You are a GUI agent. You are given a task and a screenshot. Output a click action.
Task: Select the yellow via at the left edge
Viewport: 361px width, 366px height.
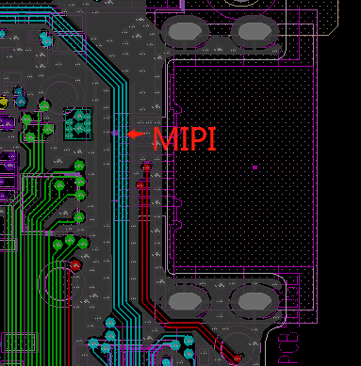tap(3, 103)
